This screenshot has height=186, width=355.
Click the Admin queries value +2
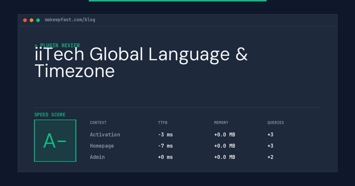270,157
